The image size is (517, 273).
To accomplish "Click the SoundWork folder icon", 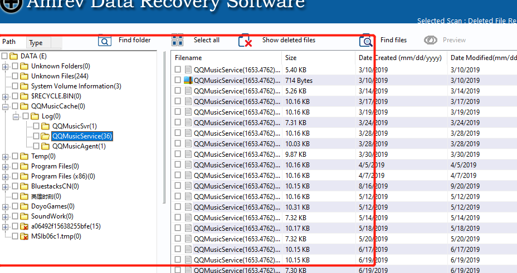I will point(24,216).
